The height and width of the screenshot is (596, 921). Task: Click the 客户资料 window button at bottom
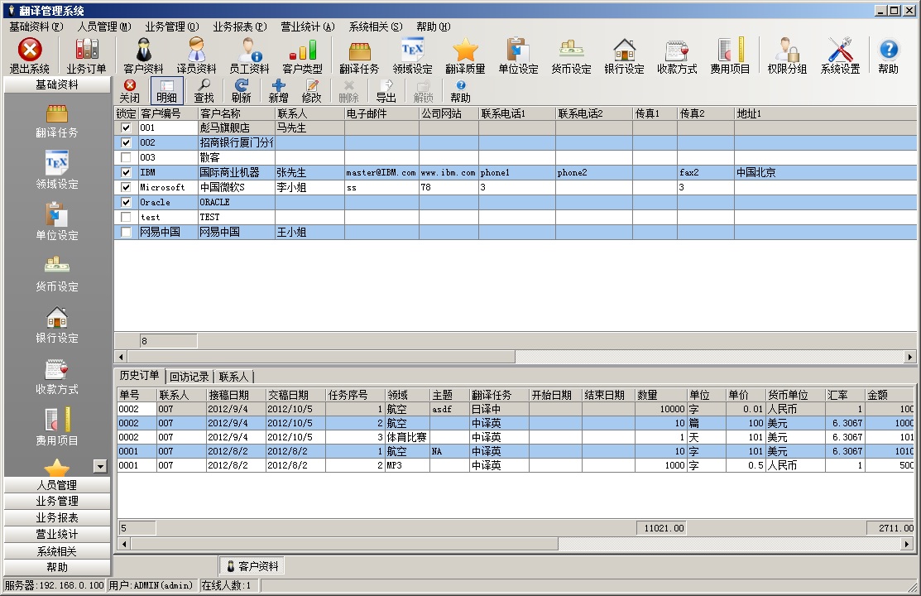click(x=253, y=566)
